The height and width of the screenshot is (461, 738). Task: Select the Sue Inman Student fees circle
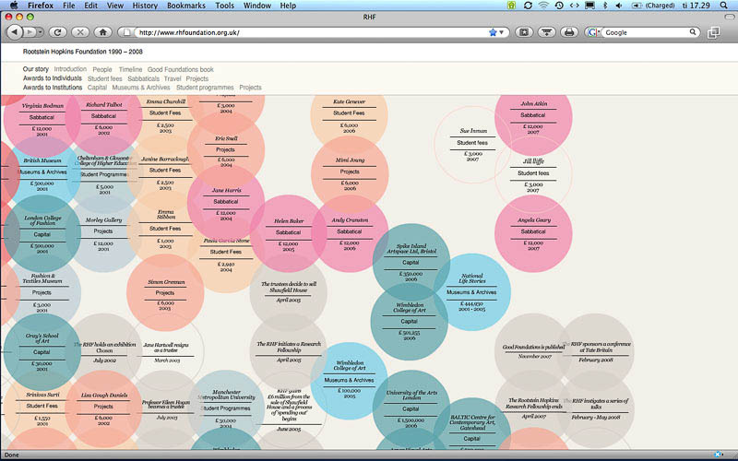click(x=472, y=145)
